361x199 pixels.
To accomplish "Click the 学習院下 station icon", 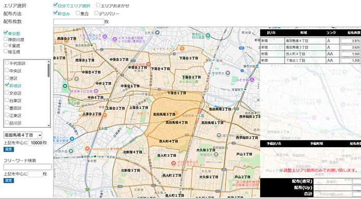I will 245,89.
